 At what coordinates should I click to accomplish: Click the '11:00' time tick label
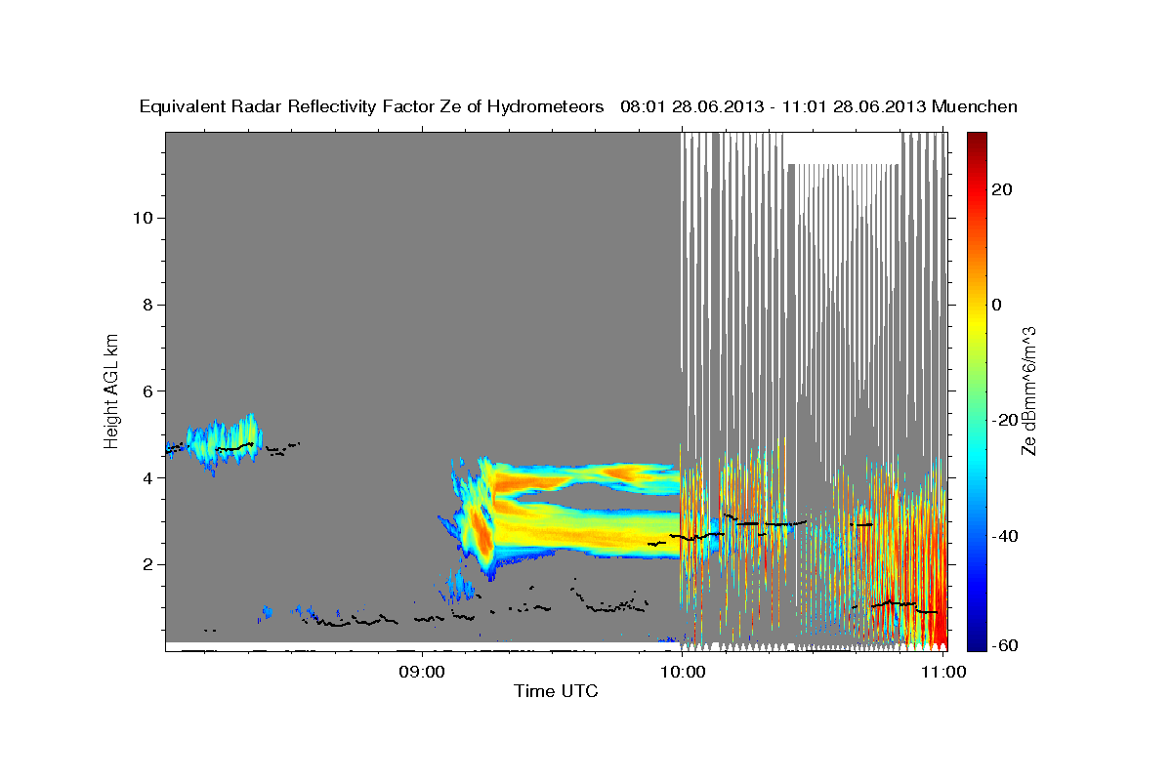point(943,672)
